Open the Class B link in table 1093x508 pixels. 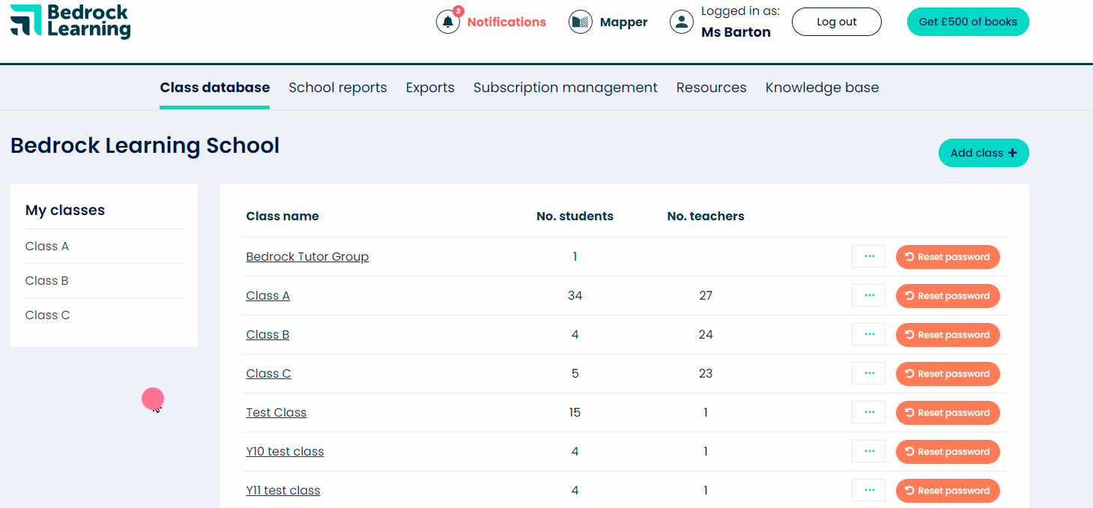tap(267, 335)
